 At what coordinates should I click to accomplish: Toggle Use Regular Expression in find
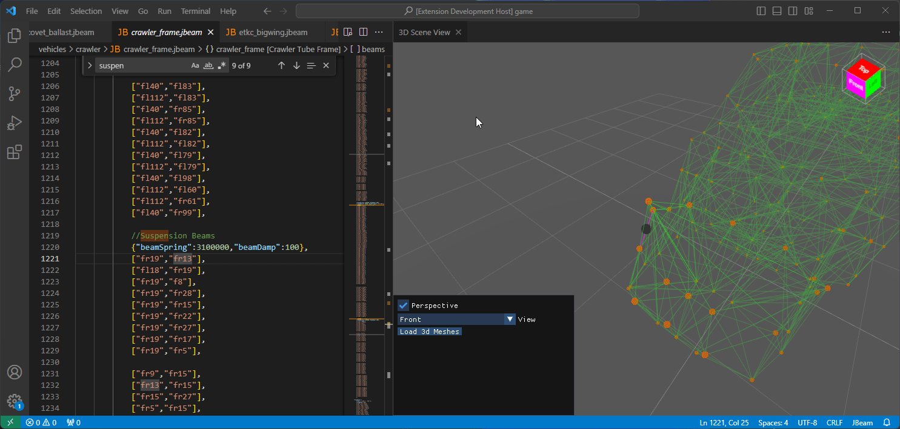pyautogui.click(x=222, y=65)
